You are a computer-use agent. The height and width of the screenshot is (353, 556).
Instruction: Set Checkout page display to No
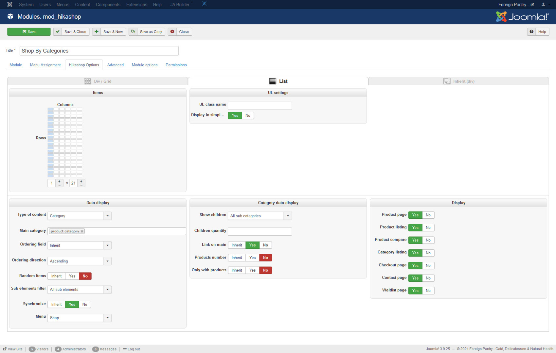[x=428, y=265]
